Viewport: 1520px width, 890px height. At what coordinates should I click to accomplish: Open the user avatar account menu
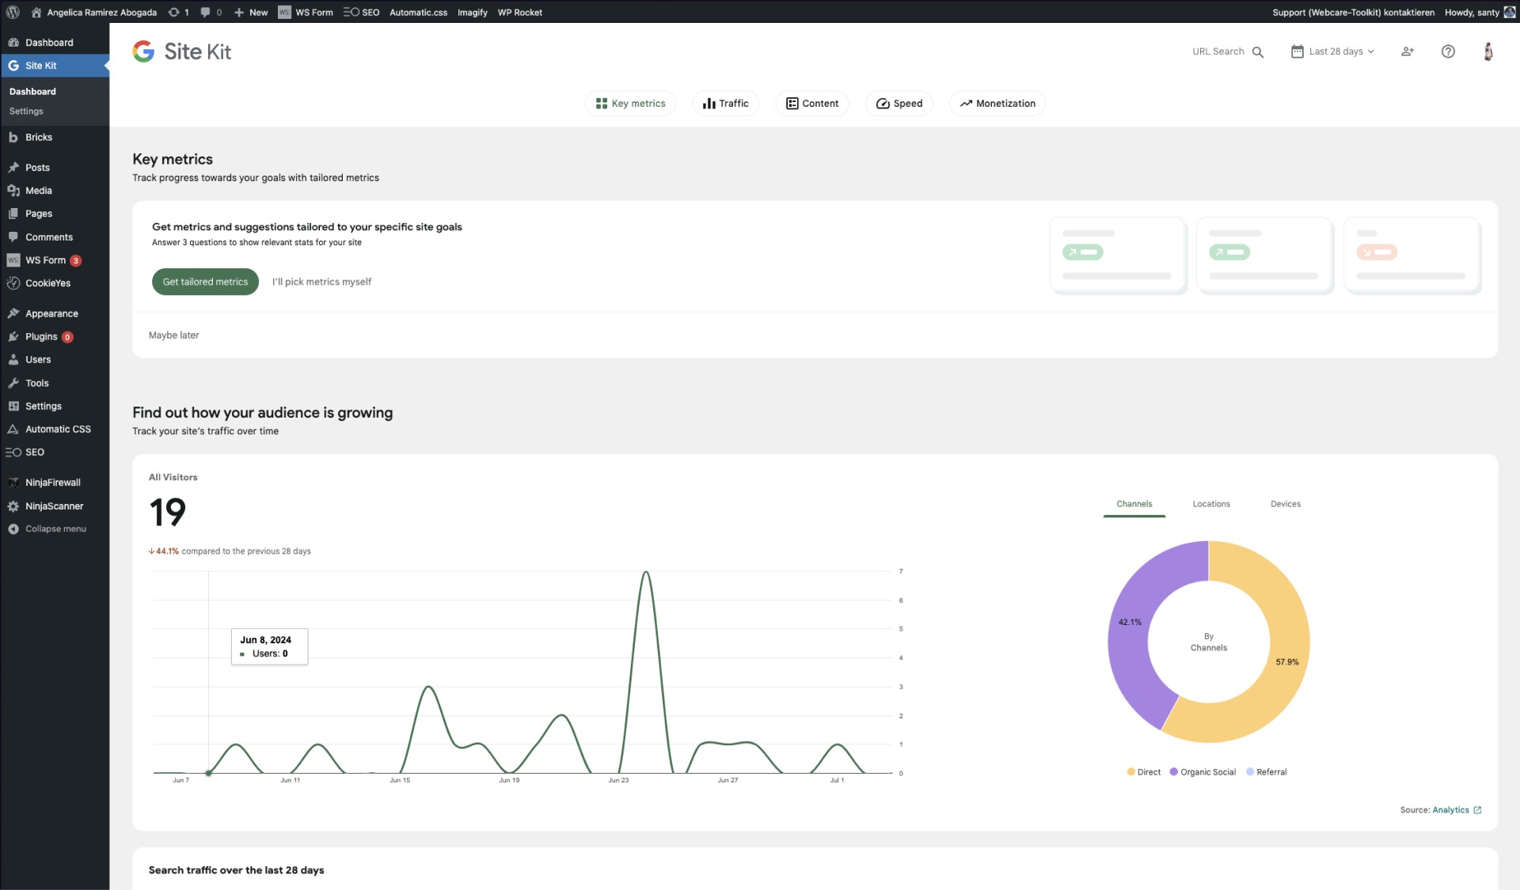coord(1488,51)
